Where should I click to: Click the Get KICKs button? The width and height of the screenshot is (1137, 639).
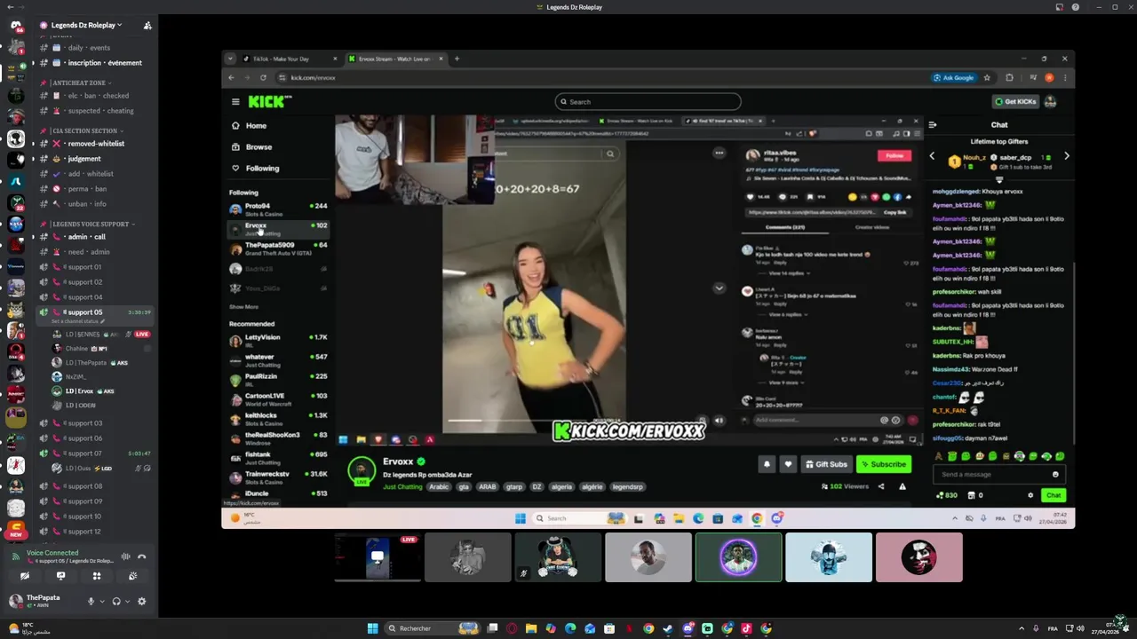pyautogui.click(x=1015, y=101)
